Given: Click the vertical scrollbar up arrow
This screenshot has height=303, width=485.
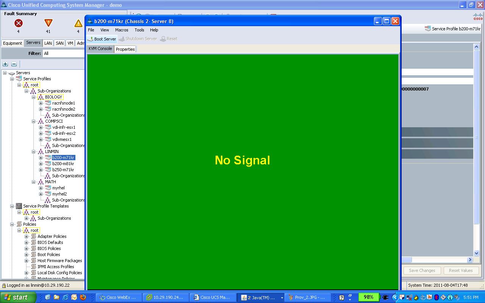Looking at the screenshot, I should [x=477, y=47].
